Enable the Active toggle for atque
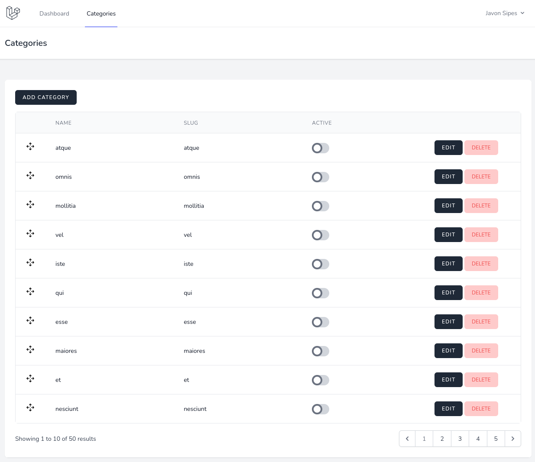Viewport: 535px width, 462px height. tap(321, 148)
